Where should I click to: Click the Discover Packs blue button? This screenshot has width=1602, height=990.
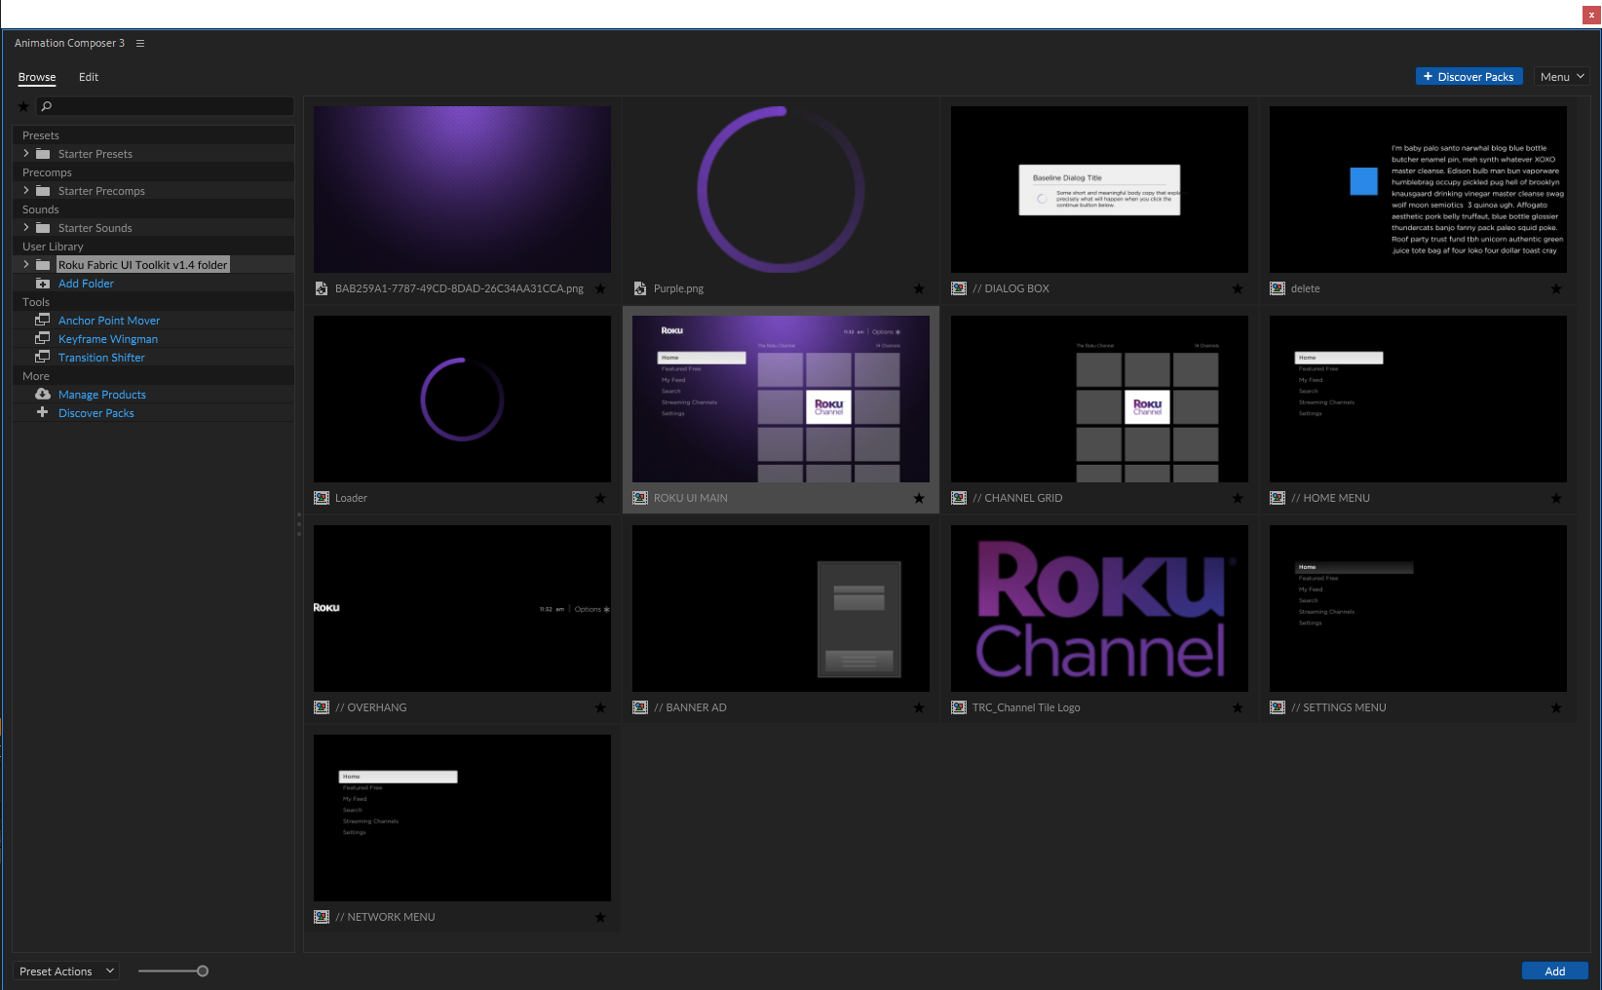pos(1468,76)
